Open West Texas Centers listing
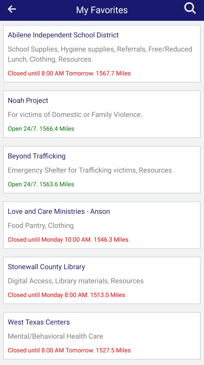This screenshot has height=365, width=204. pyautogui.click(x=39, y=322)
